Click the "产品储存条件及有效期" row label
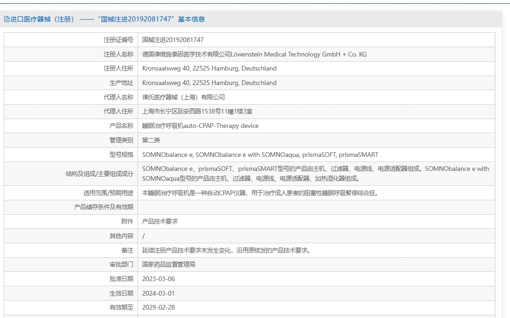This screenshot has width=510, height=318. (104, 207)
